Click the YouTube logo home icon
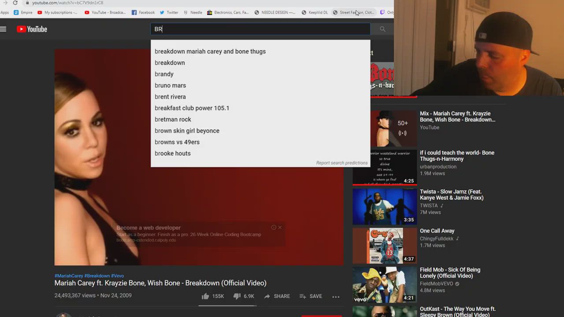The width and height of the screenshot is (564, 317). 32,29
